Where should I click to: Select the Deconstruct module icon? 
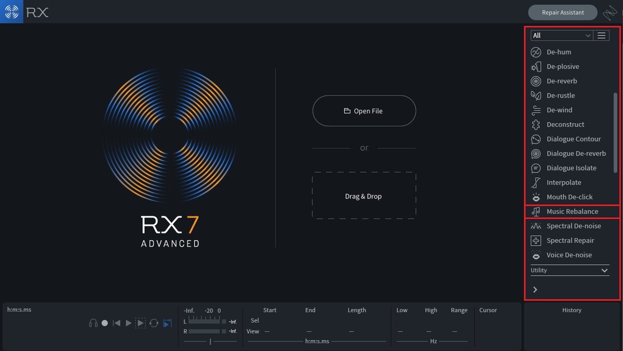(x=536, y=124)
